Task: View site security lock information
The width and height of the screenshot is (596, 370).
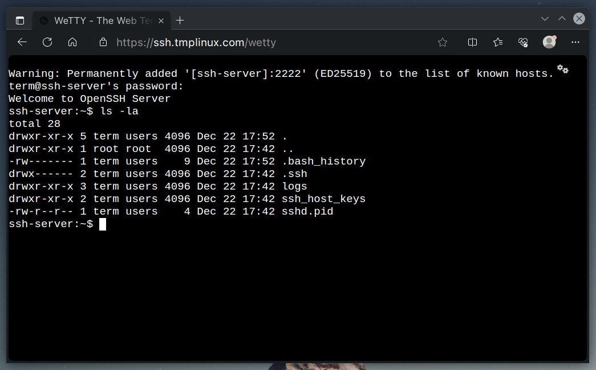Action: point(103,42)
